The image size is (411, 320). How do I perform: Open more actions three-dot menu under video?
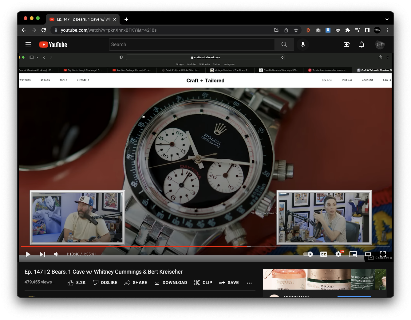click(249, 283)
